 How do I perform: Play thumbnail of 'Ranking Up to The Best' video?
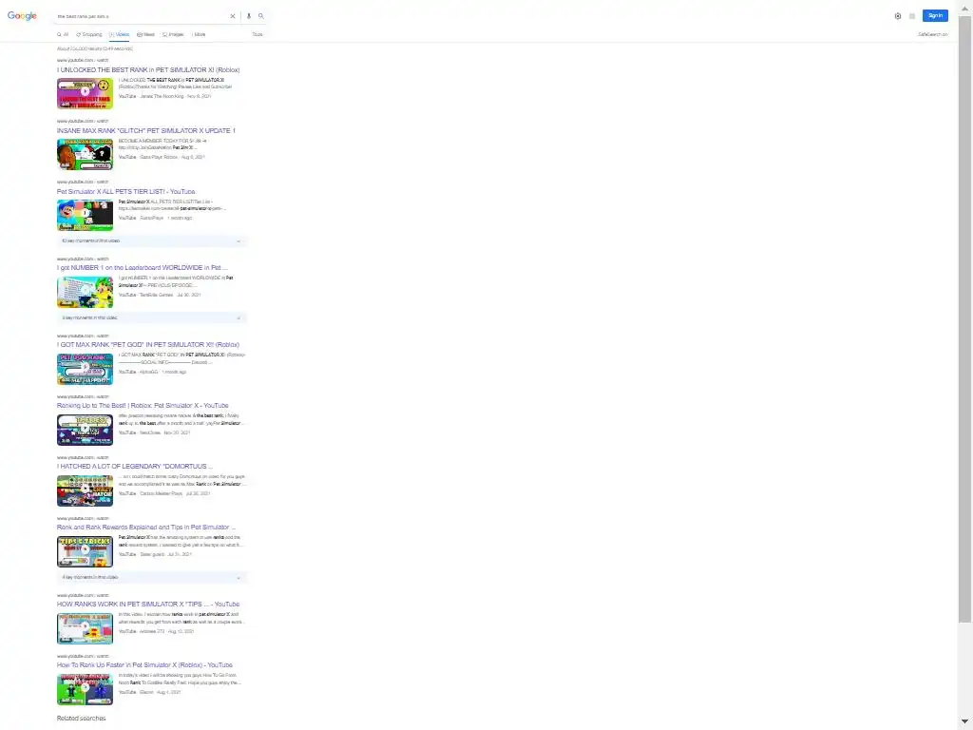[85, 430]
